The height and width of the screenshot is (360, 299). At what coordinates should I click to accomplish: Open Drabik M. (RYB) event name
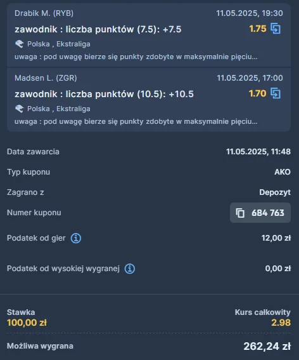44,13
